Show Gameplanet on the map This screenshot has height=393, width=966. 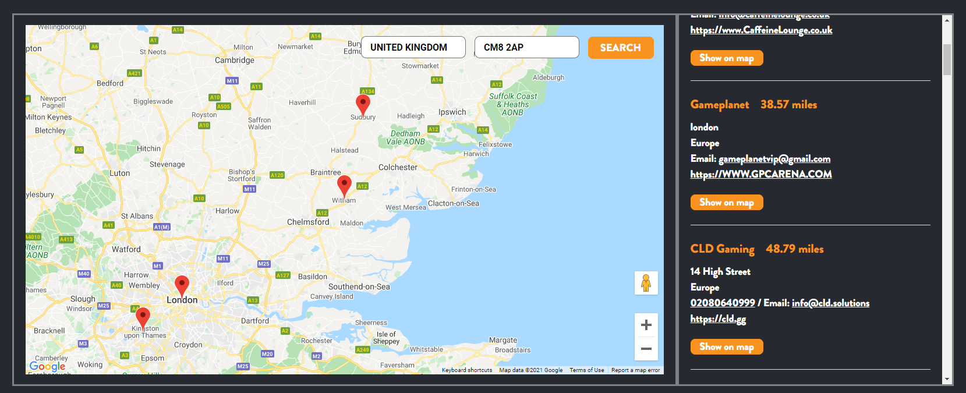[x=726, y=203]
